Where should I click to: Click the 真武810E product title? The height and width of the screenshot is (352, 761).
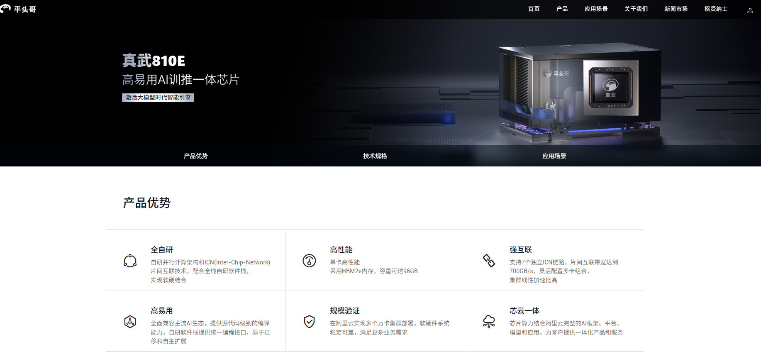(154, 61)
